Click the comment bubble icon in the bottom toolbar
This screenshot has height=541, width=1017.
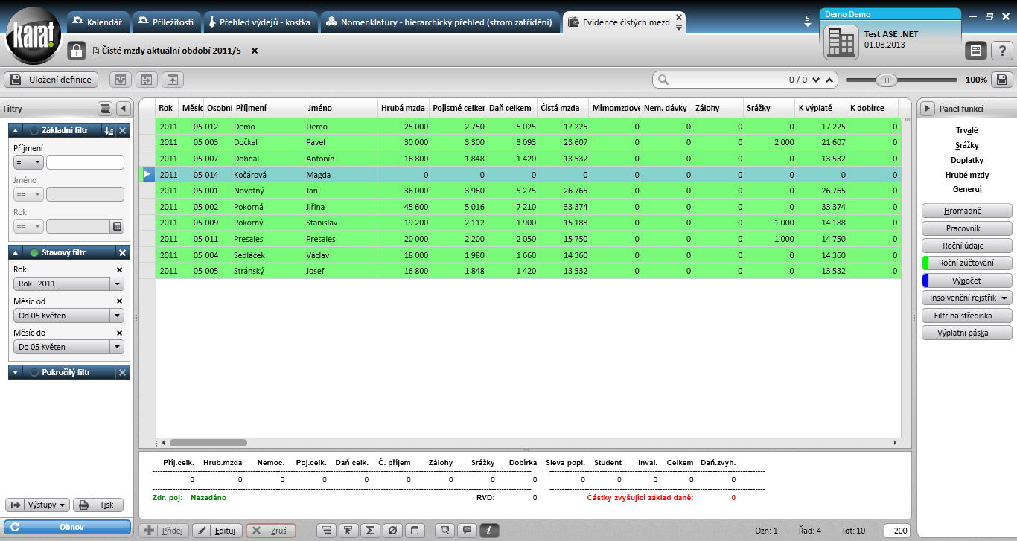pos(467,531)
